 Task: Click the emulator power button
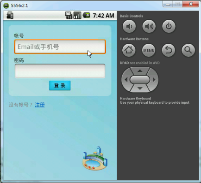(x=169, y=26)
